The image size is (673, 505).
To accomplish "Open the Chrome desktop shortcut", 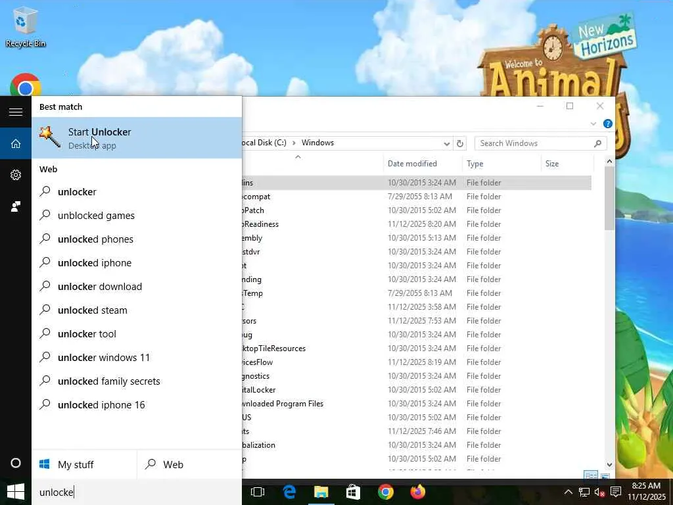I will click(25, 86).
